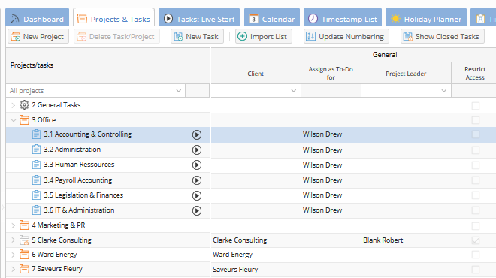Expand the 4 Marketing & PR project
Screen dimensions: 496x278
coord(13,225)
